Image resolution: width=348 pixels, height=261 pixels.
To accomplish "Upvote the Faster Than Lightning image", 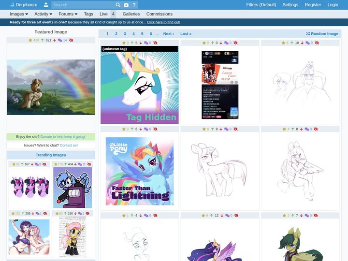I will click(132, 129).
